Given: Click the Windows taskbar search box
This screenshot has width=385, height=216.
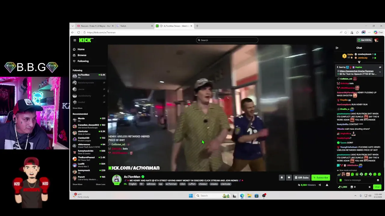Looking at the screenshot, I should [213, 196].
